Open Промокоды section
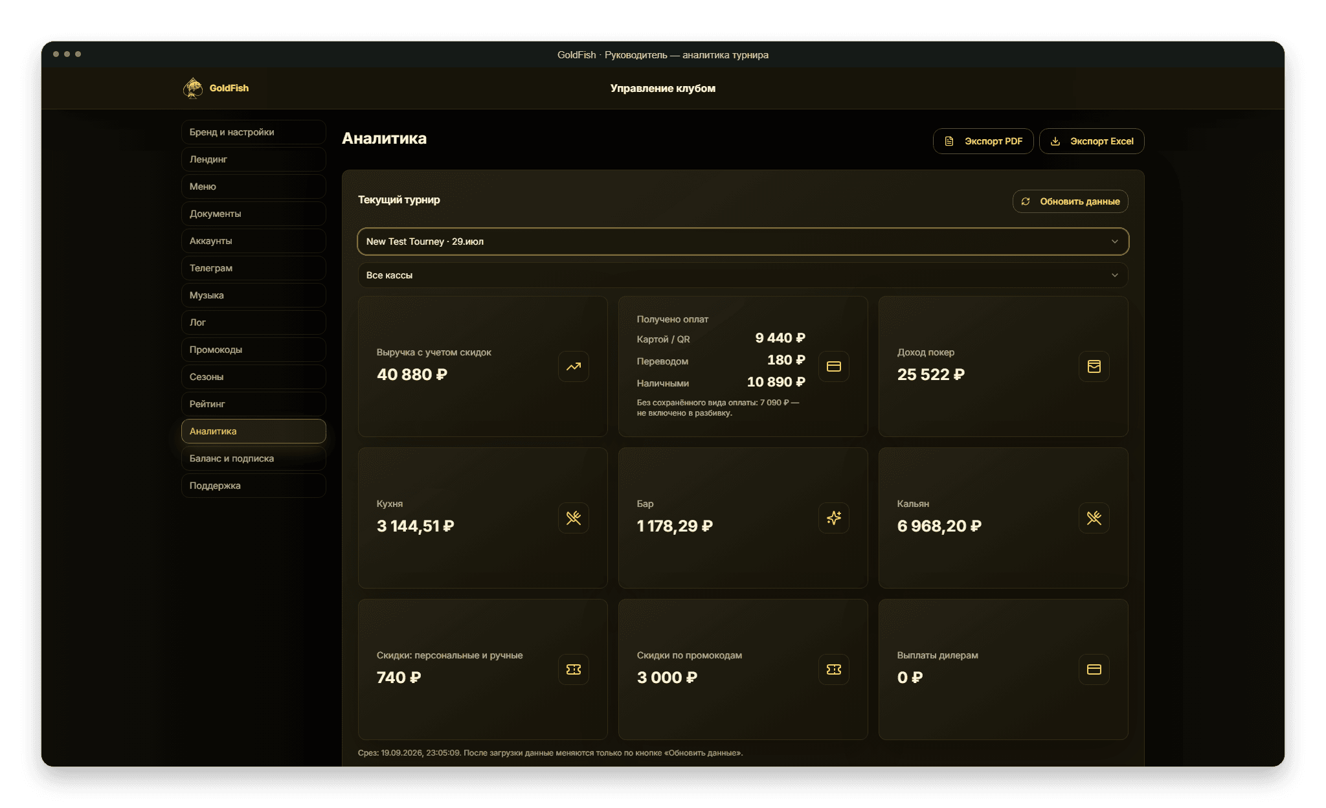This screenshot has height=808, width=1326. (253, 350)
